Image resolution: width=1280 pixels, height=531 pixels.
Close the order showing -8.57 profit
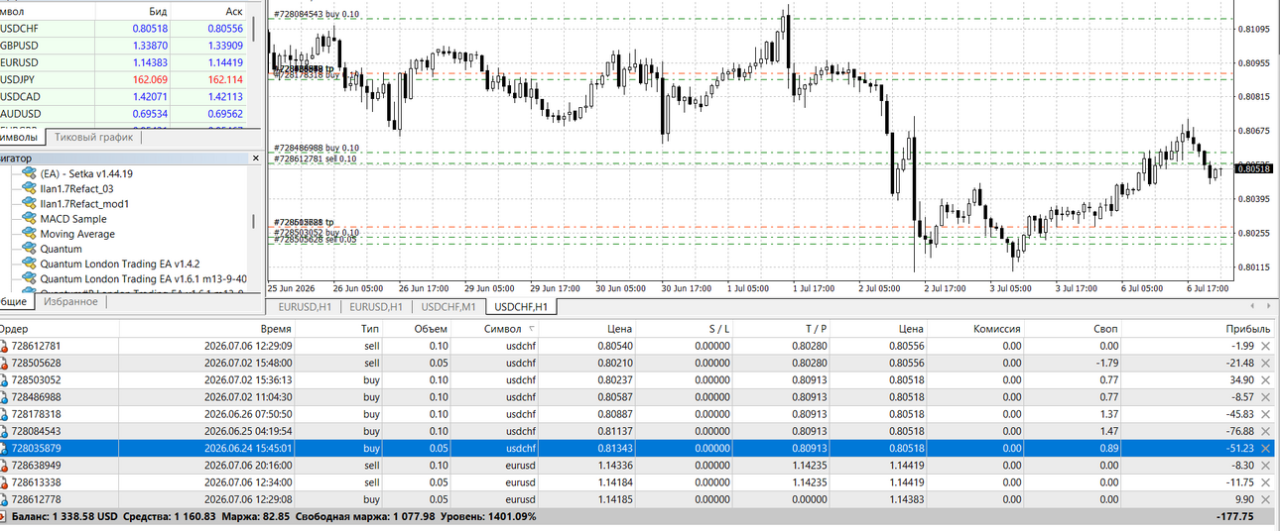click(x=1265, y=397)
